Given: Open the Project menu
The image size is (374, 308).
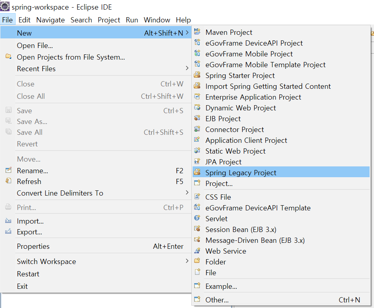Looking at the screenshot, I should coord(109,20).
